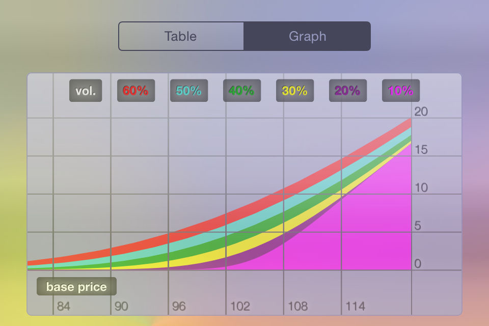Image resolution: width=489 pixels, height=326 pixels.
Task: Toggle the 20% volatility curve
Action: (x=348, y=91)
